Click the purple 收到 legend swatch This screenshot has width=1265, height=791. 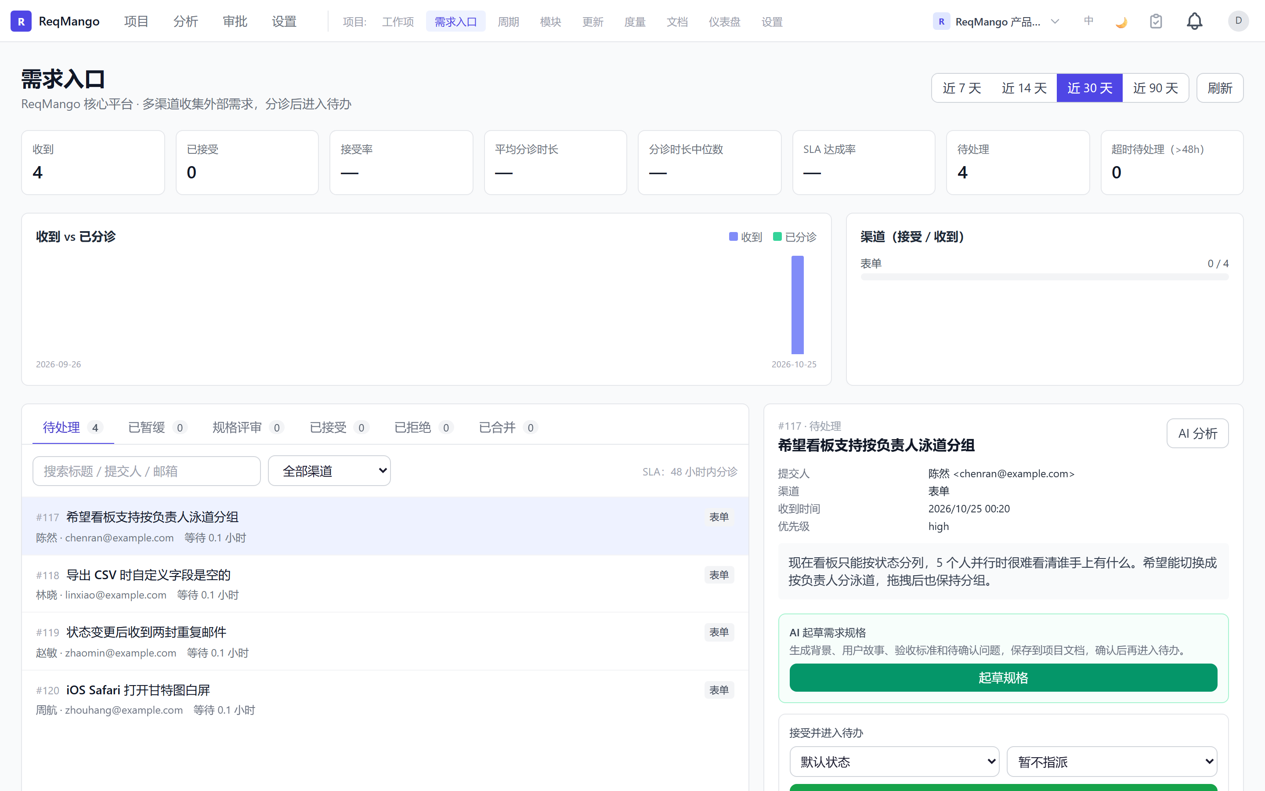coord(734,236)
